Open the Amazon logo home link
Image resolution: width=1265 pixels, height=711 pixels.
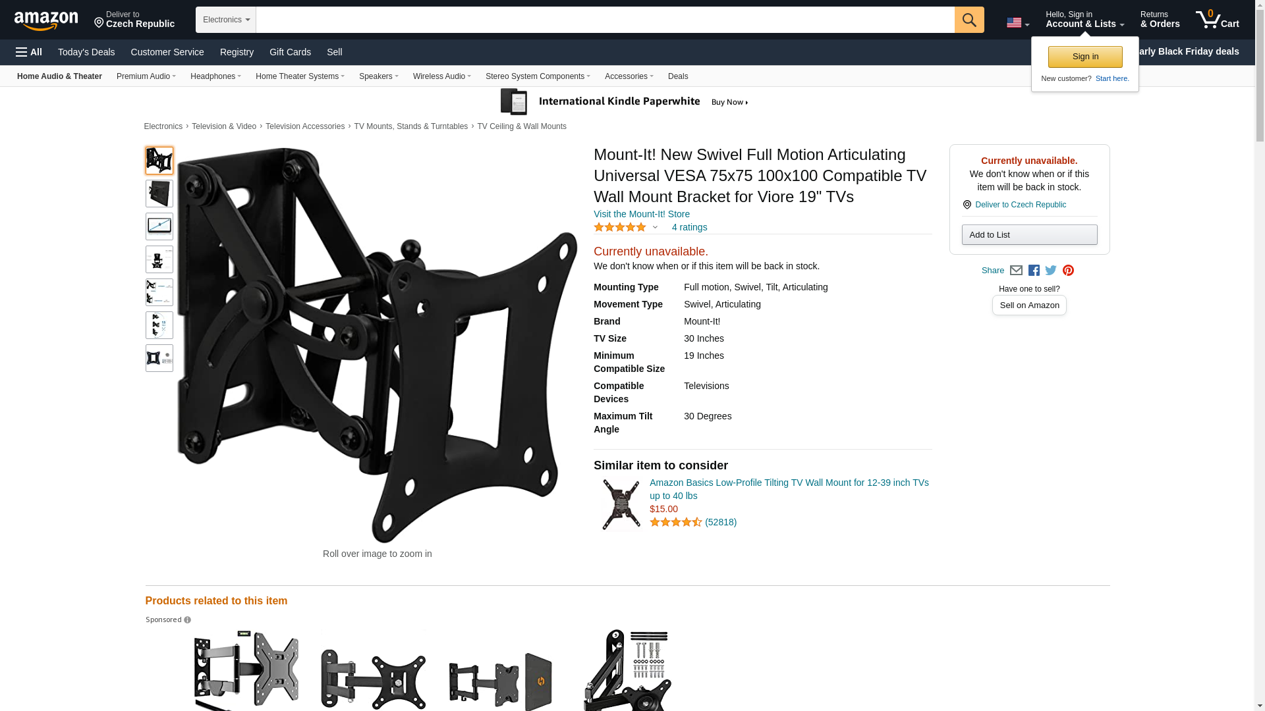point(46,20)
